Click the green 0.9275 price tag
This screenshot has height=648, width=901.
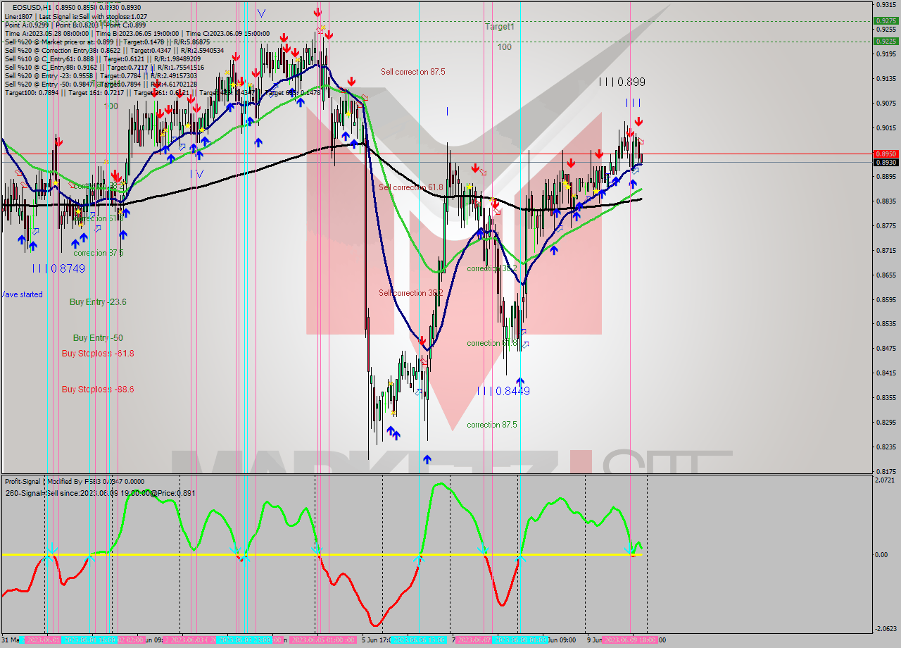885,21
